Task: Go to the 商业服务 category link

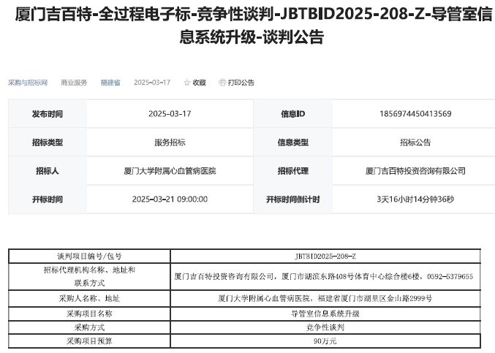Action: pos(74,83)
